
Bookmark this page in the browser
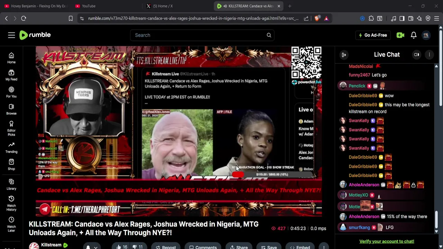[71, 18]
